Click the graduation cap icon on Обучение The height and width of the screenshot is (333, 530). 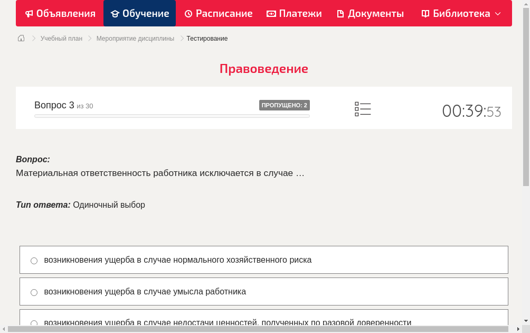point(116,13)
